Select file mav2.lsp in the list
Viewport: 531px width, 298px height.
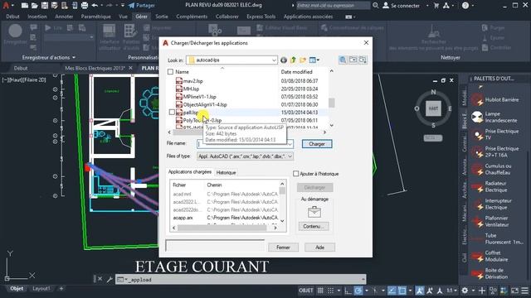pos(192,81)
